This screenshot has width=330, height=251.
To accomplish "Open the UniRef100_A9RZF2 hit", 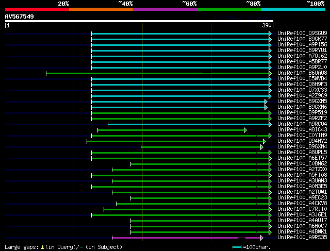I will (302, 119).
